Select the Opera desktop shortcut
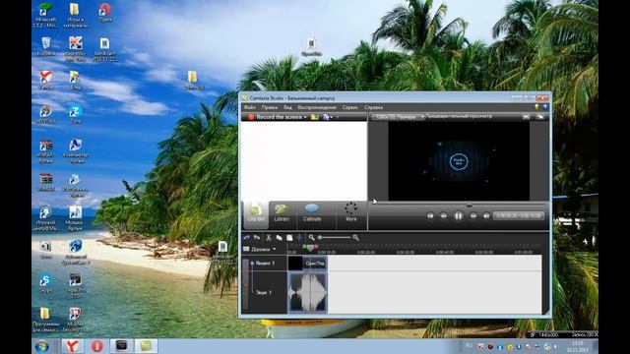Viewport: 630px width, 354px height. point(105,13)
